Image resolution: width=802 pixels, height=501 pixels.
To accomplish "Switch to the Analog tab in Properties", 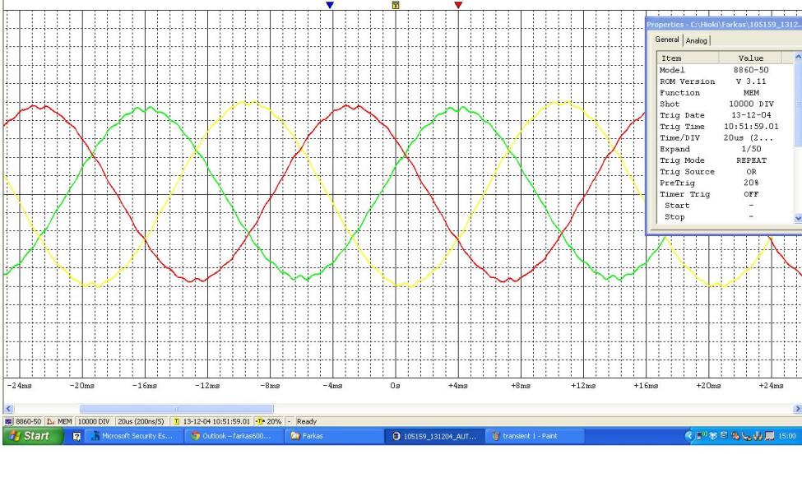I will pyautogui.click(x=696, y=40).
